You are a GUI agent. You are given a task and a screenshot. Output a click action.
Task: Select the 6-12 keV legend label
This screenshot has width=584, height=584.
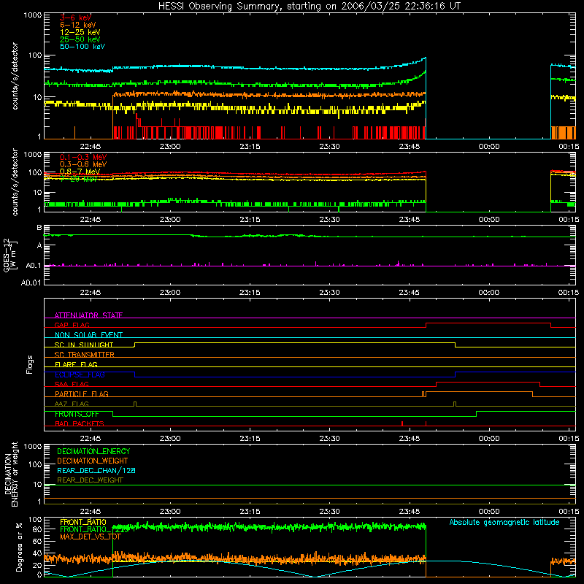[78, 25]
